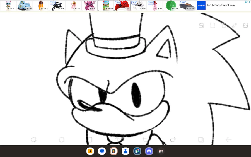Open the $24.97 cat toy ad

(8, 6)
